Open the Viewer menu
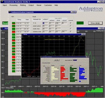Image resolution: width=105 pixels, height=98 pixels. [x=39, y=5]
